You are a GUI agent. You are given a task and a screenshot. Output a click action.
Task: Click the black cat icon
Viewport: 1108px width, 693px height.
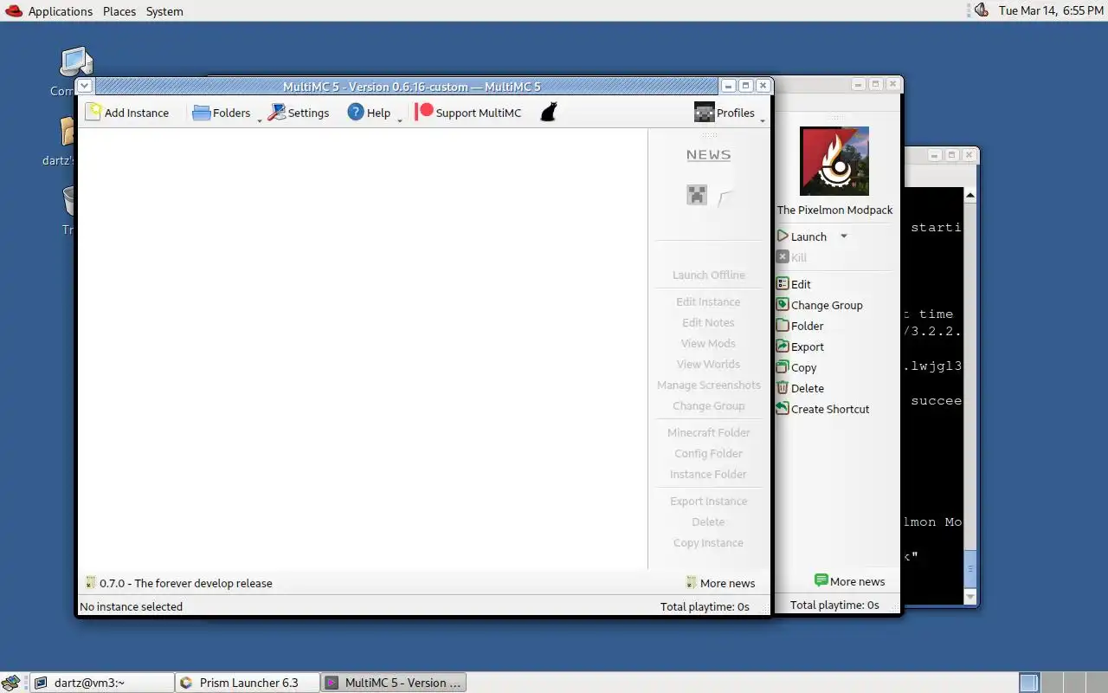[x=548, y=113]
